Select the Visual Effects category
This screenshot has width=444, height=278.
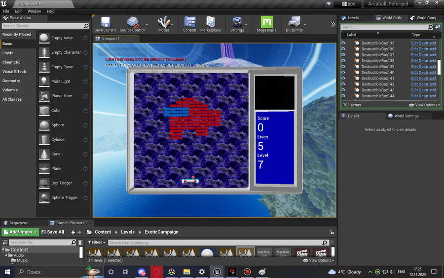coord(15,72)
